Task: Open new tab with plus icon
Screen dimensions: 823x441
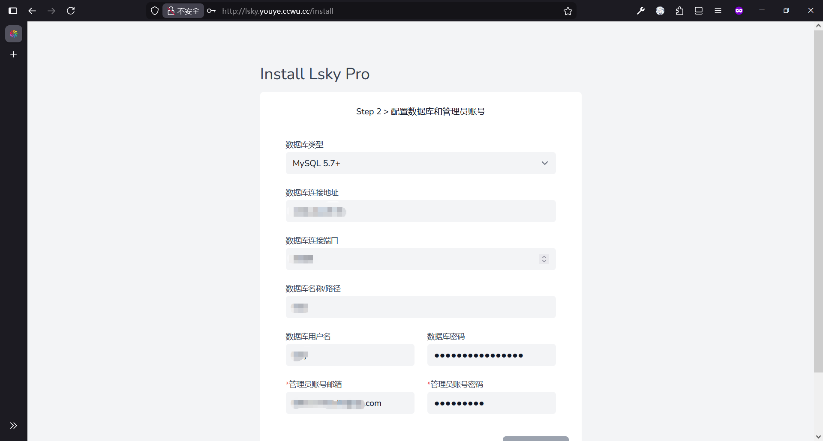Action: [14, 54]
